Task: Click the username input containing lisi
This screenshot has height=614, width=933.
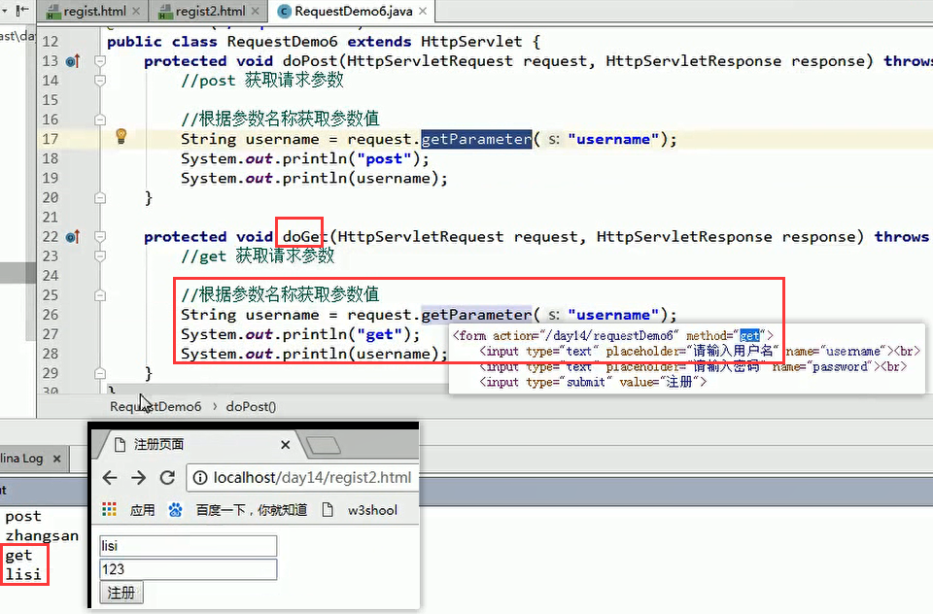Action: (x=188, y=545)
